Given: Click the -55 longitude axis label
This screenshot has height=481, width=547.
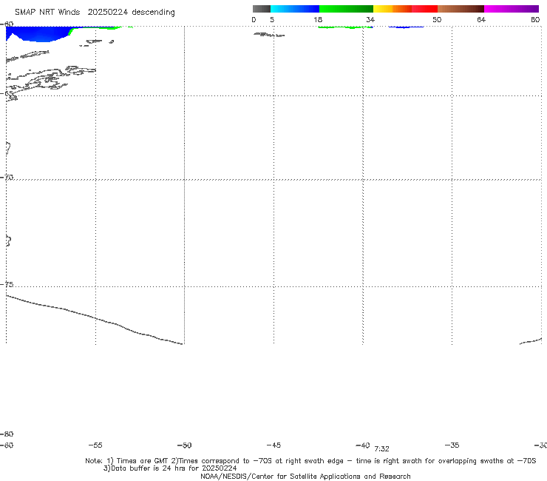Looking at the screenshot, I should click(x=95, y=445).
